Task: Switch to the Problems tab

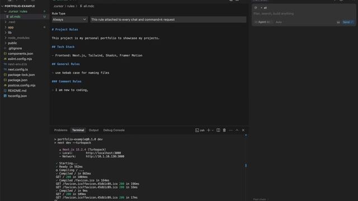Action: click(60, 130)
